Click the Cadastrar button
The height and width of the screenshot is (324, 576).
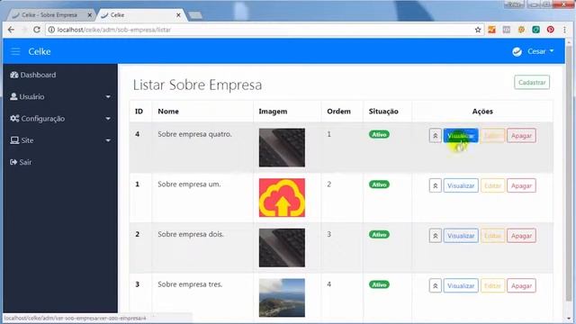click(532, 82)
